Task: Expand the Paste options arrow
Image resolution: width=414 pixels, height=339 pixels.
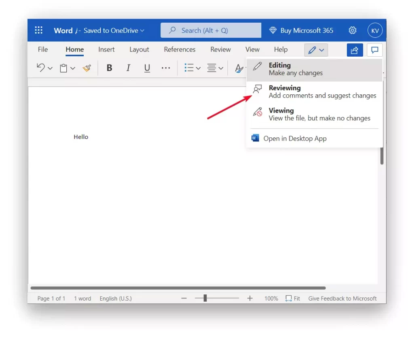Action: pyautogui.click(x=73, y=68)
